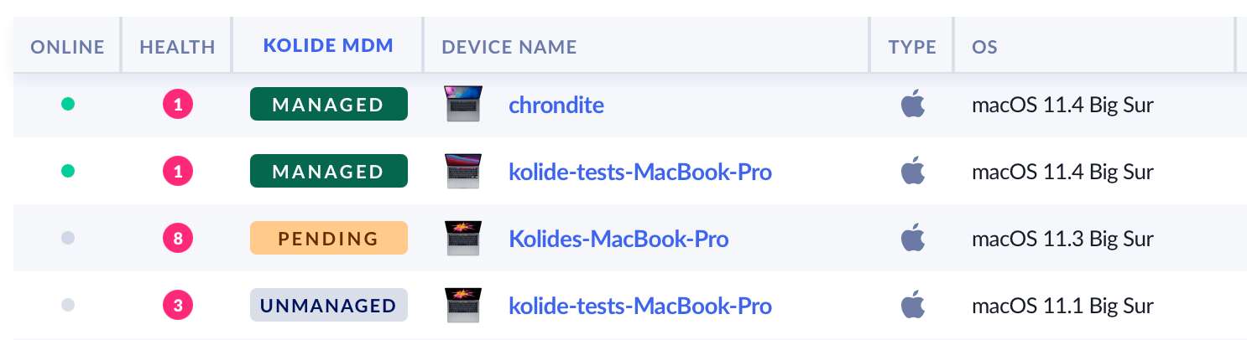Sort by the Kolide MDM column header
Screen dimensions: 1247x340
(x=328, y=46)
